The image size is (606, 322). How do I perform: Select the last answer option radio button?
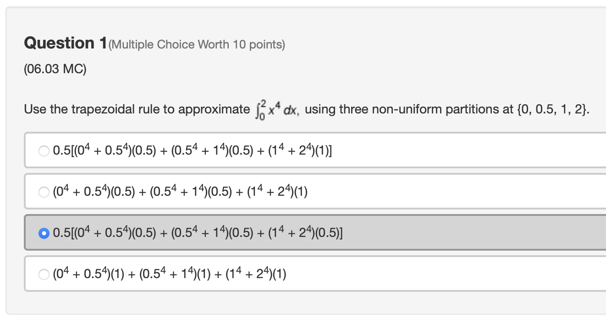(44, 274)
